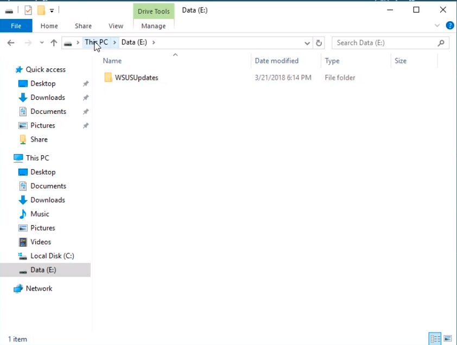Switch to Details view layout
Image resolution: width=457 pixels, height=345 pixels.
tap(435, 339)
